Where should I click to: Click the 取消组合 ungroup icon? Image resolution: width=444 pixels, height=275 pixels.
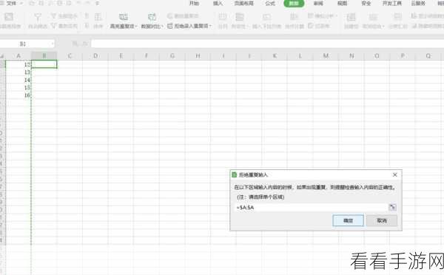tap(373, 17)
